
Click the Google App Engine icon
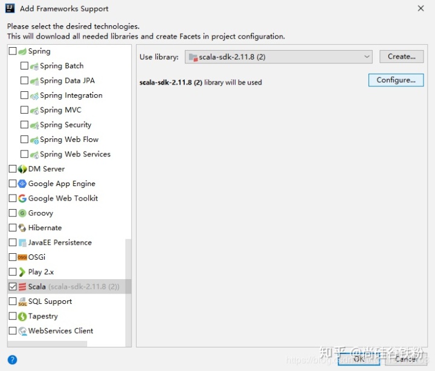pos(22,184)
